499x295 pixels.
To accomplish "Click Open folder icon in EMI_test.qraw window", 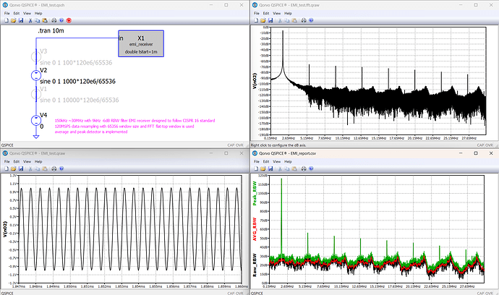I will (13, 168).
